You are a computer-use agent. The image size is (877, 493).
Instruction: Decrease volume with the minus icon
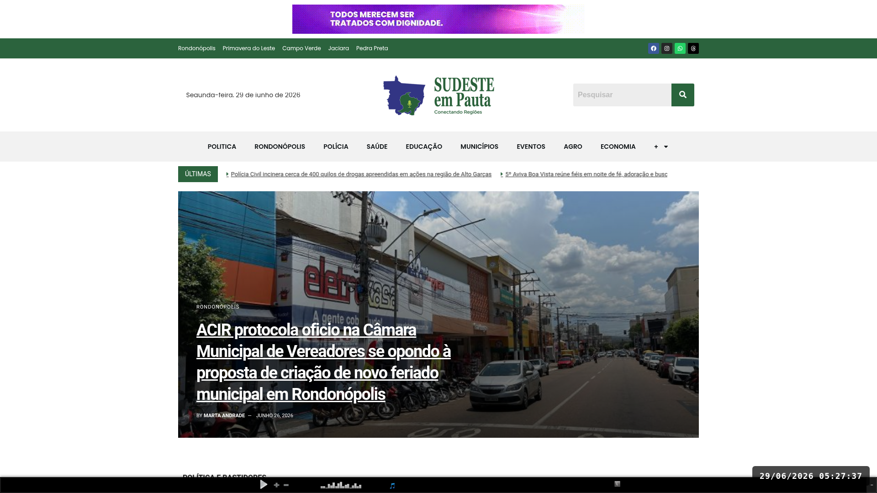tap(286, 485)
